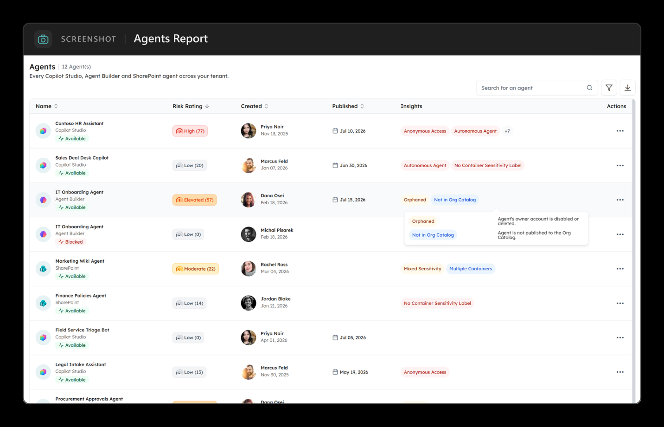Sort table by Risk Rating column
Screen dimensions: 664x427
click(x=191, y=106)
